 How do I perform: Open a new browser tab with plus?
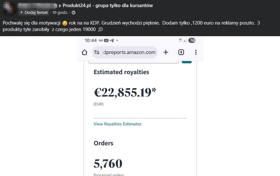[166, 52]
